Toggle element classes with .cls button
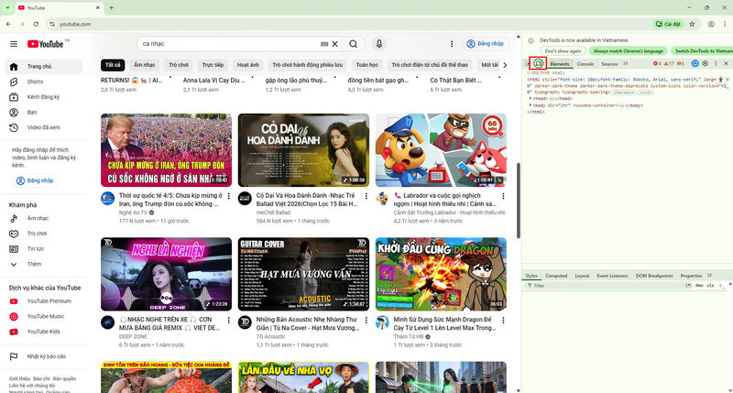Screen dimensions: 733x393 pos(710,286)
